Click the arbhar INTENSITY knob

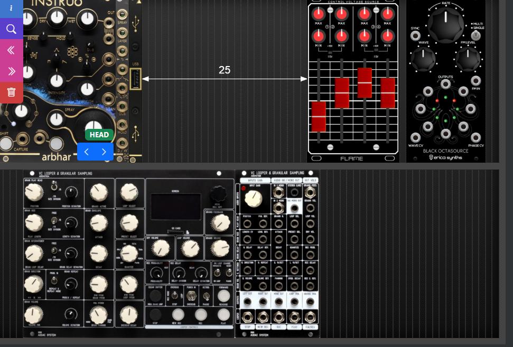point(57,81)
